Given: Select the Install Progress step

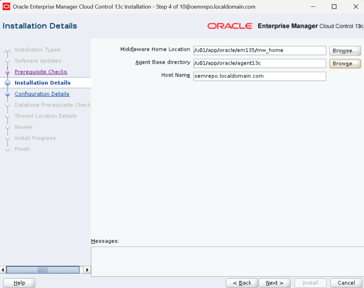Looking at the screenshot, I should tap(35, 138).
